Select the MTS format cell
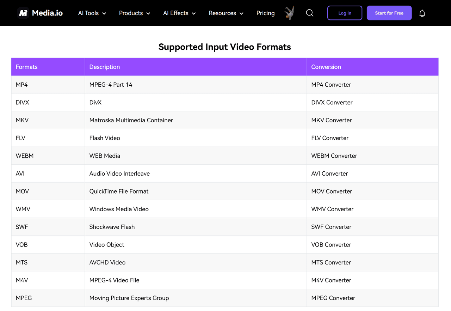This screenshot has height=311, width=451. click(x=48, y=262)
